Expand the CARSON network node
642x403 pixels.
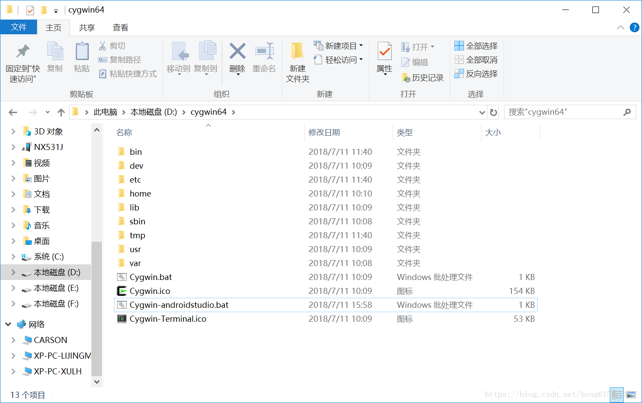13,340
